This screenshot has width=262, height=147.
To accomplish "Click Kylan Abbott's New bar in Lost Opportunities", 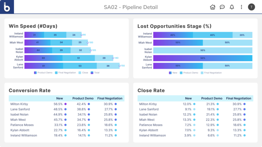I will 203,58.
